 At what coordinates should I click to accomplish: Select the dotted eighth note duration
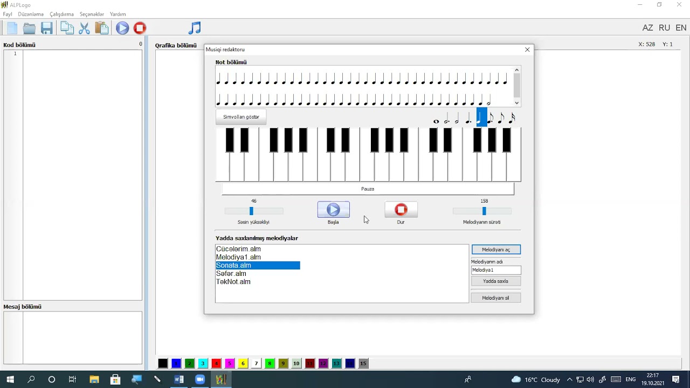(x=491, y=118)
